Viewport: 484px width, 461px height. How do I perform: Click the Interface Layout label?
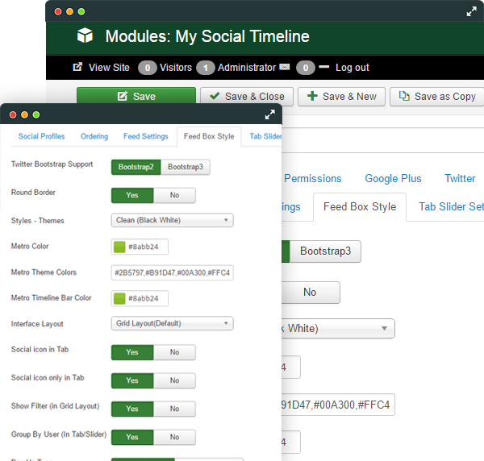[x=37, y=324]
